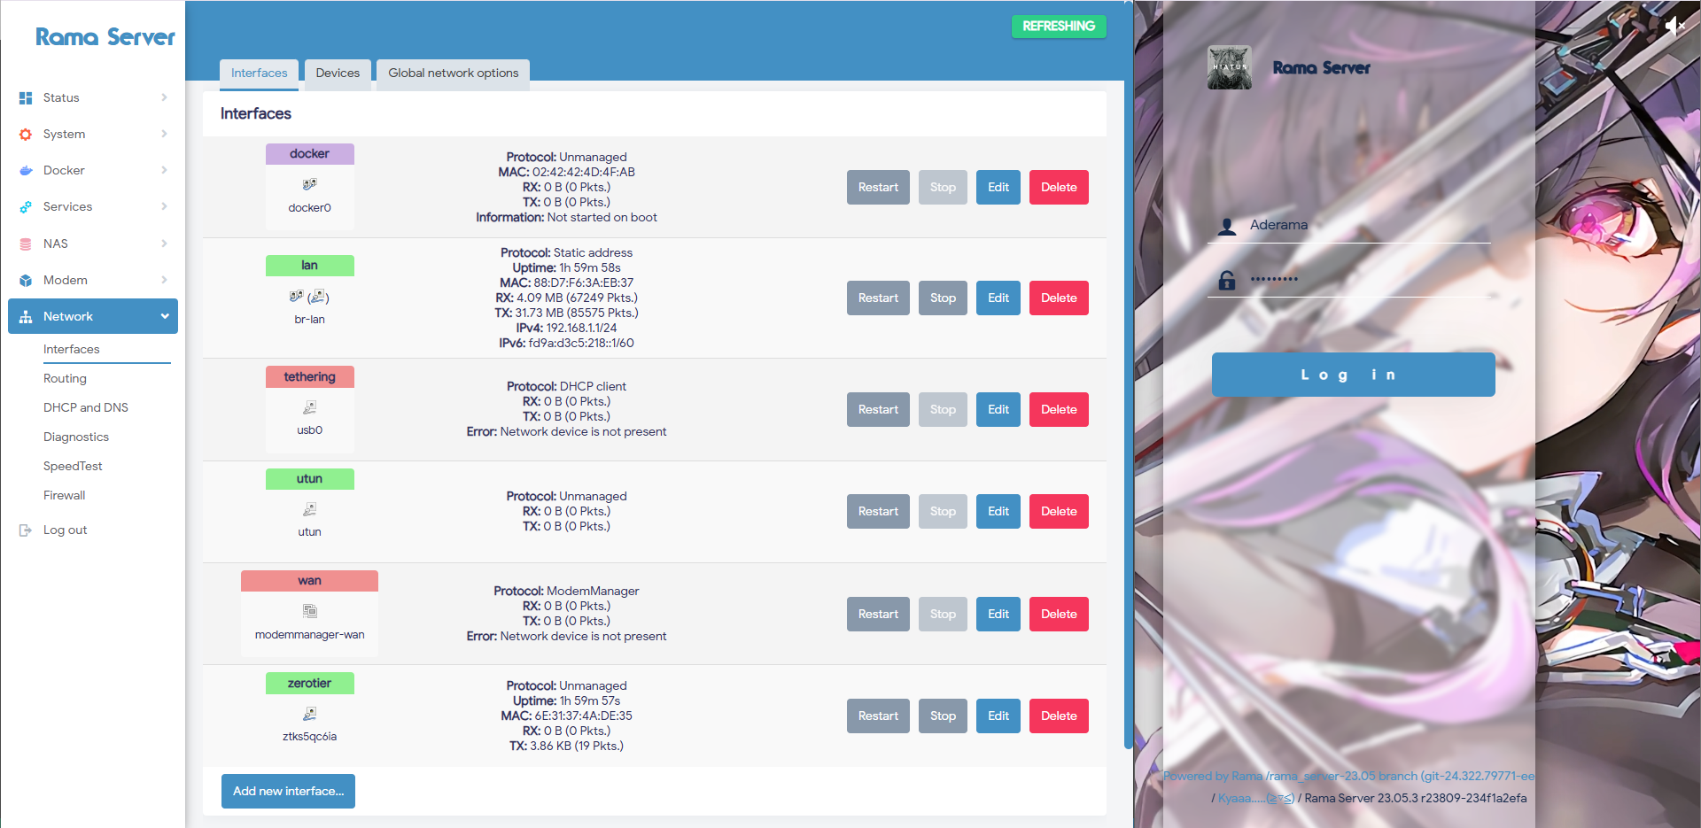Click the username person icon on login
This screenshot has width=1701, height=828.
tap(1227, 227)
